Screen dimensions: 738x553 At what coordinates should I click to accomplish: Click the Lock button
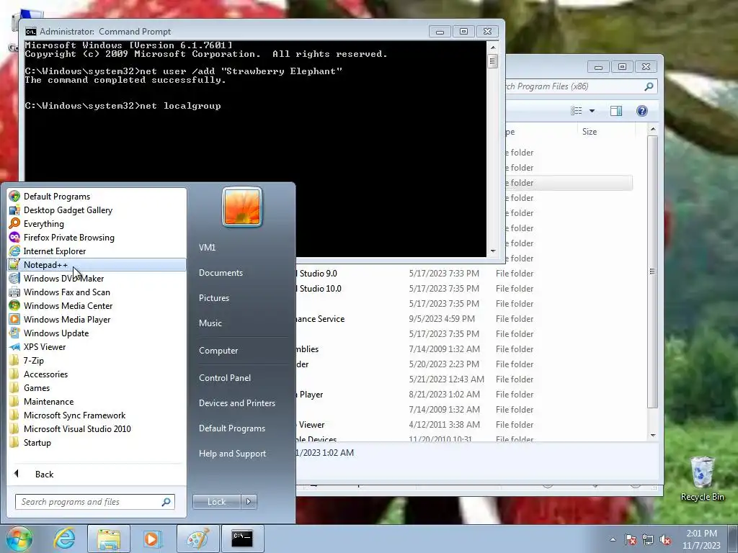[x=216, y=502]
